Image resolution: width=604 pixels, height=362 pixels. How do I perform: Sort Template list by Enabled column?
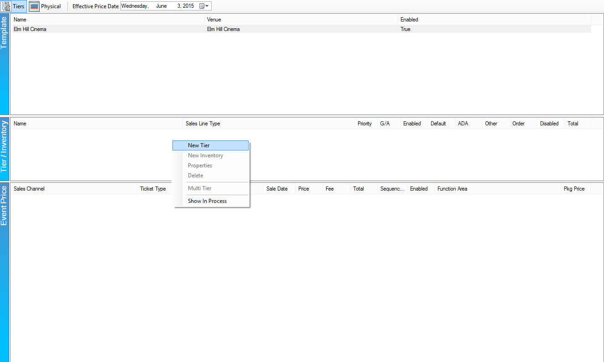coord(494,20)
